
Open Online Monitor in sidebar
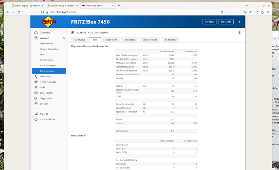pos(46,43)
